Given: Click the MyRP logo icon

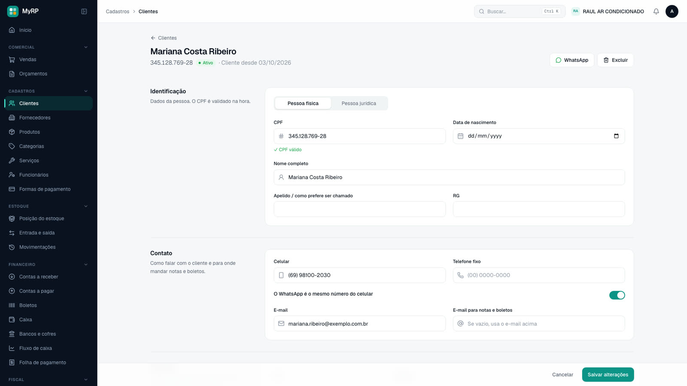Looking at the screenshot, I should pos(13,11).
